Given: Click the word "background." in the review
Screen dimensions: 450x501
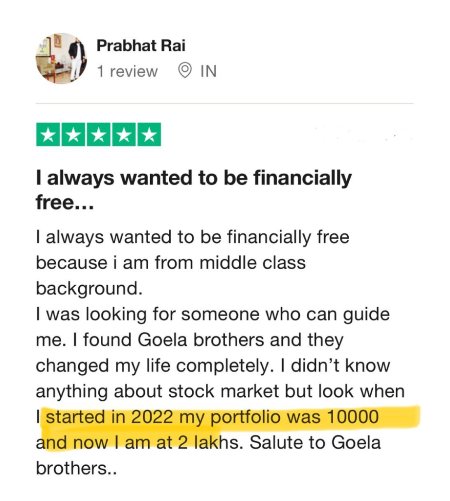Looking at the screenshot, I should tap(89, 288).
